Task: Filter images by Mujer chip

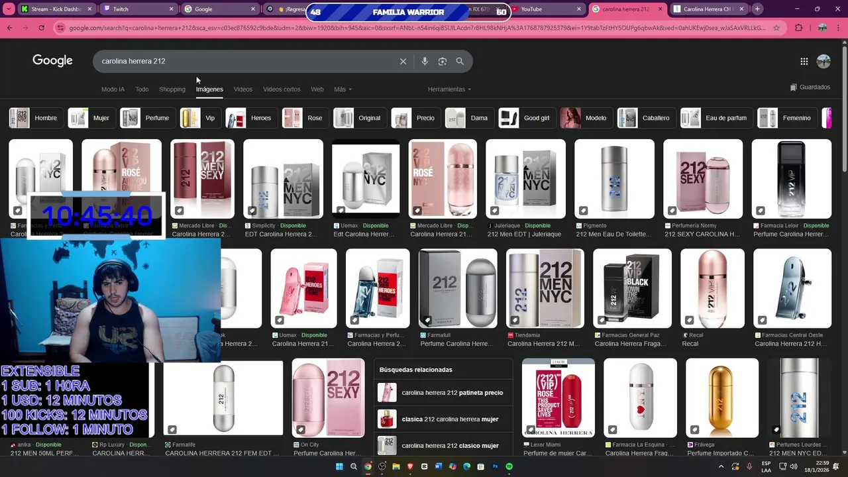Action: (x=91, y=118)
